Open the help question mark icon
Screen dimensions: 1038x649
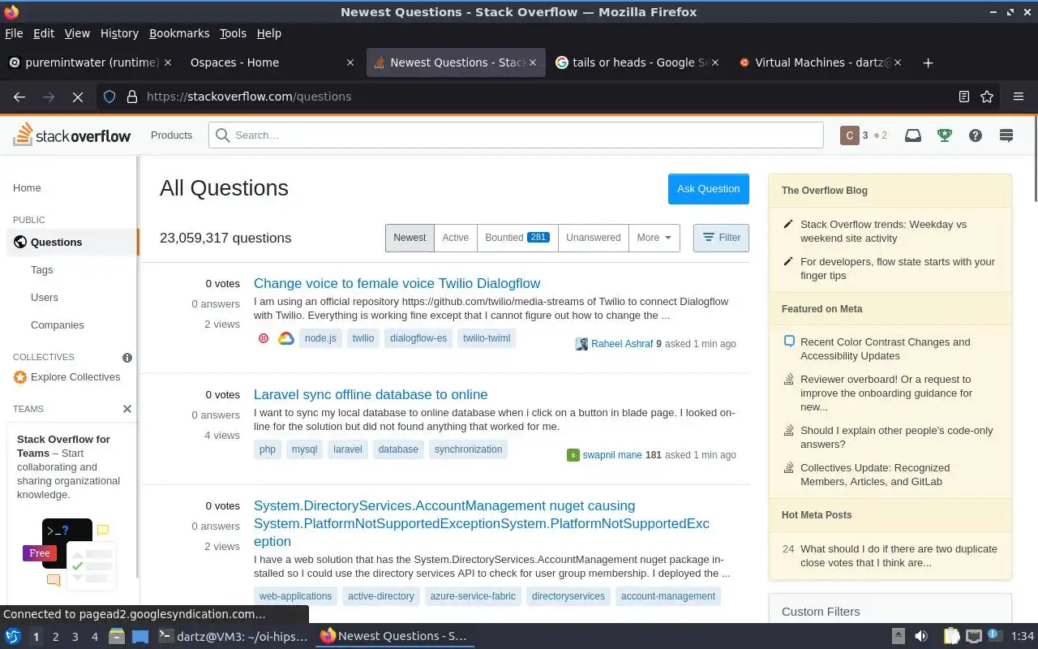coord(976,135)
